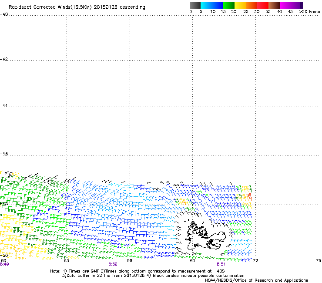Click the longitude label 69
322x283 pixels.
pos(192,261)
